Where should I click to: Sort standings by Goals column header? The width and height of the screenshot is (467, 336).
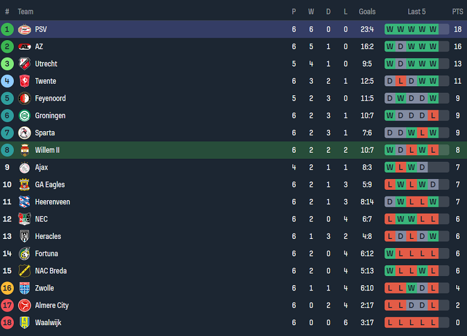click(367, 11)
